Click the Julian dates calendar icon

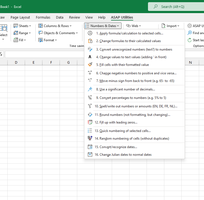click(90, 154)
